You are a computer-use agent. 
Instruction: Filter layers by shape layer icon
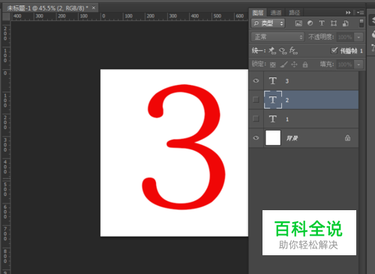(x=334, y=23)
